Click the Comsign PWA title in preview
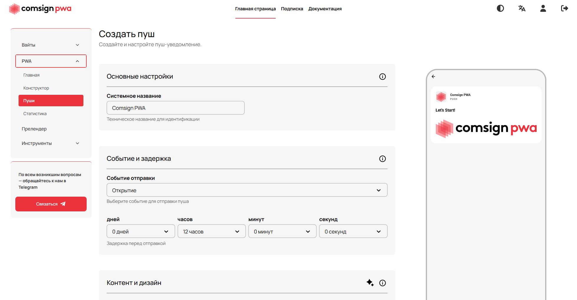The image size is (577, 300). 460,95
